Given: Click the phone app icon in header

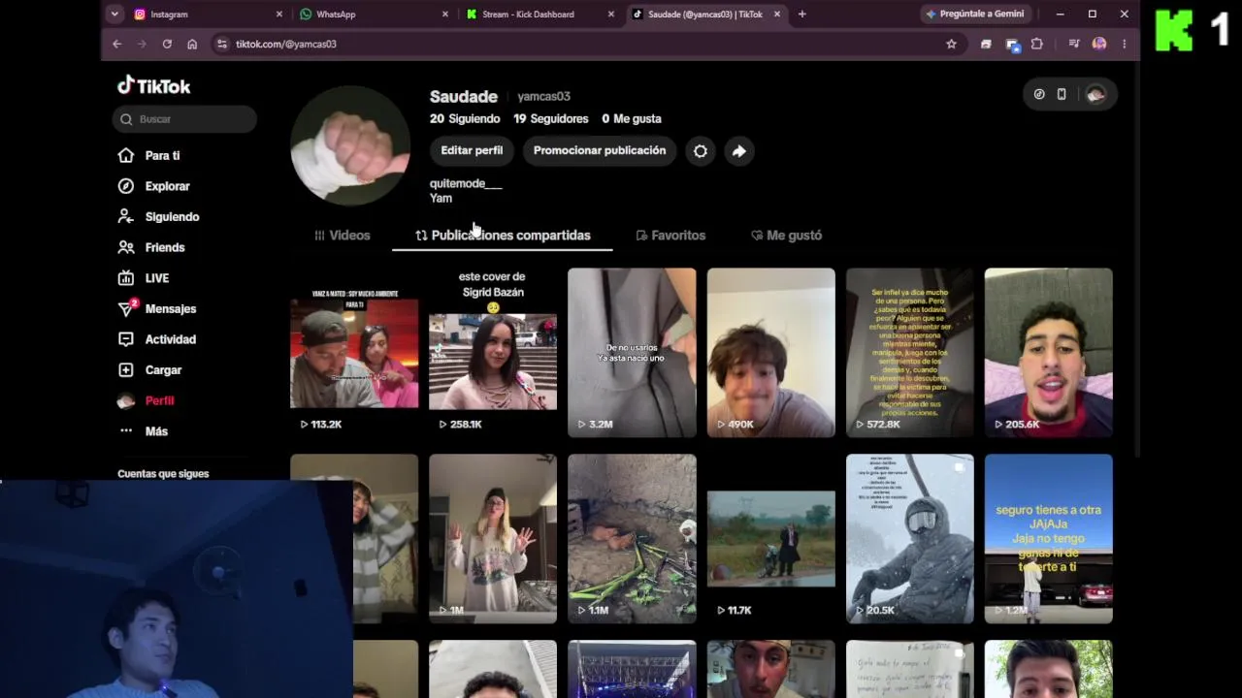Looking at the screenshot, I should pyautogui.click(x=1062, y=94).
